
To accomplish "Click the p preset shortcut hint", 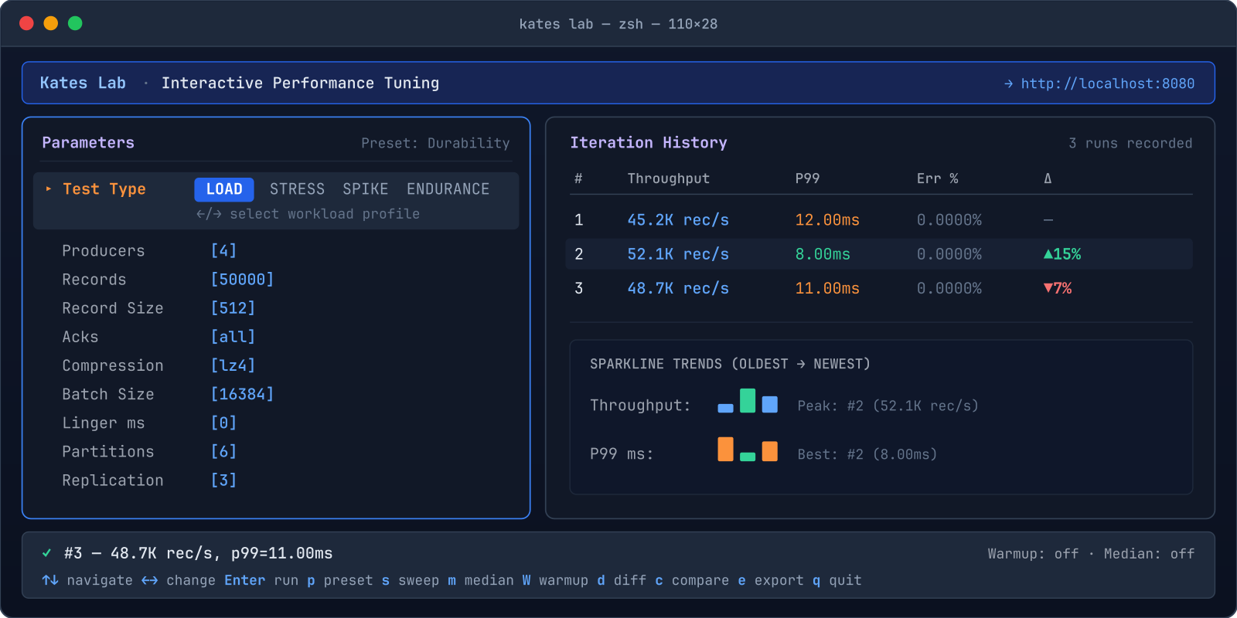I will tap(340, 580).
